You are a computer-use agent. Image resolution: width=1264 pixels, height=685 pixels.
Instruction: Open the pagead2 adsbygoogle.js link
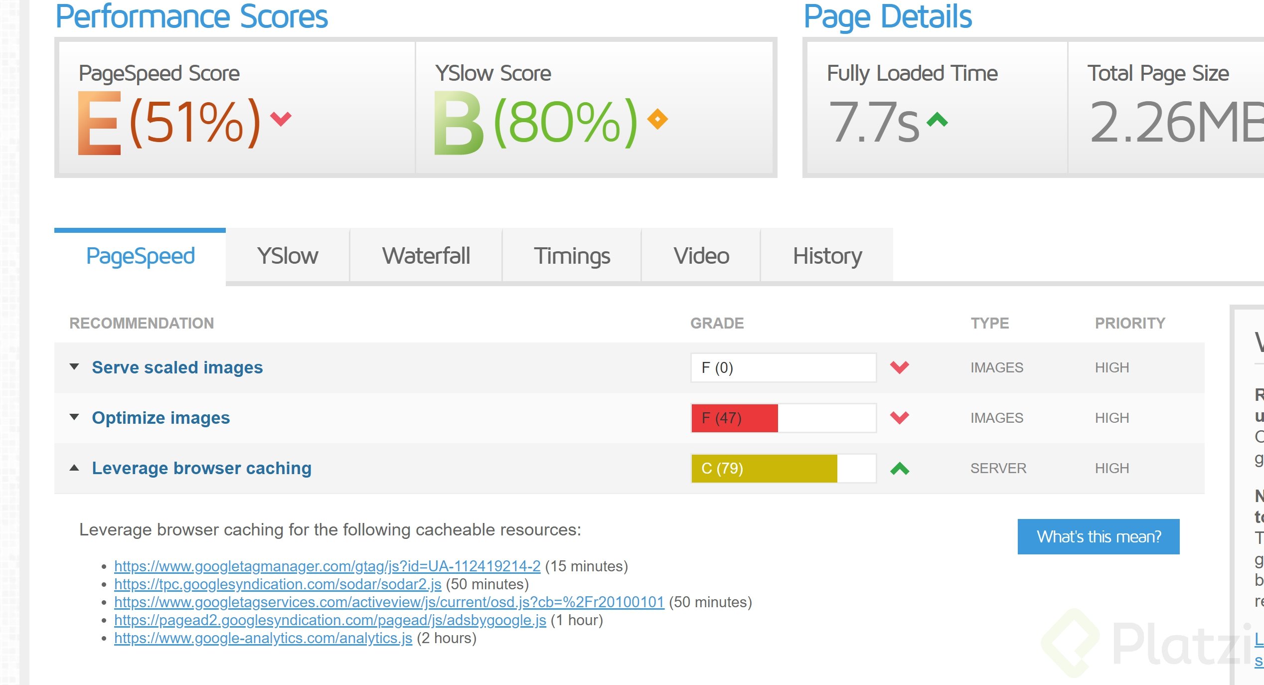point(330,620)
